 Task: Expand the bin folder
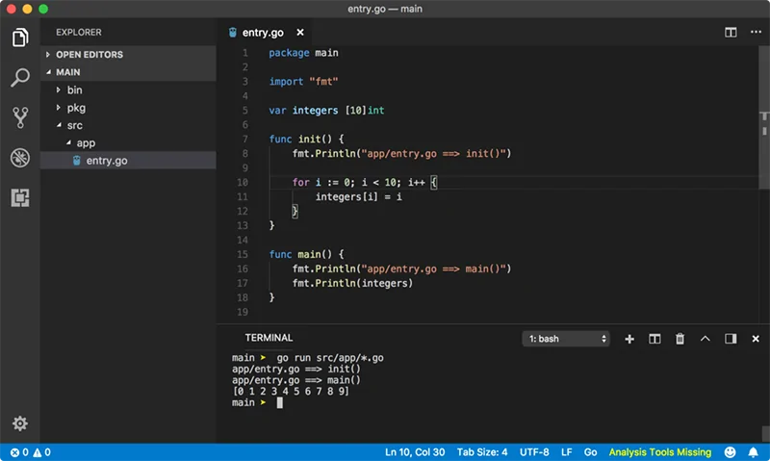[74, 90]
